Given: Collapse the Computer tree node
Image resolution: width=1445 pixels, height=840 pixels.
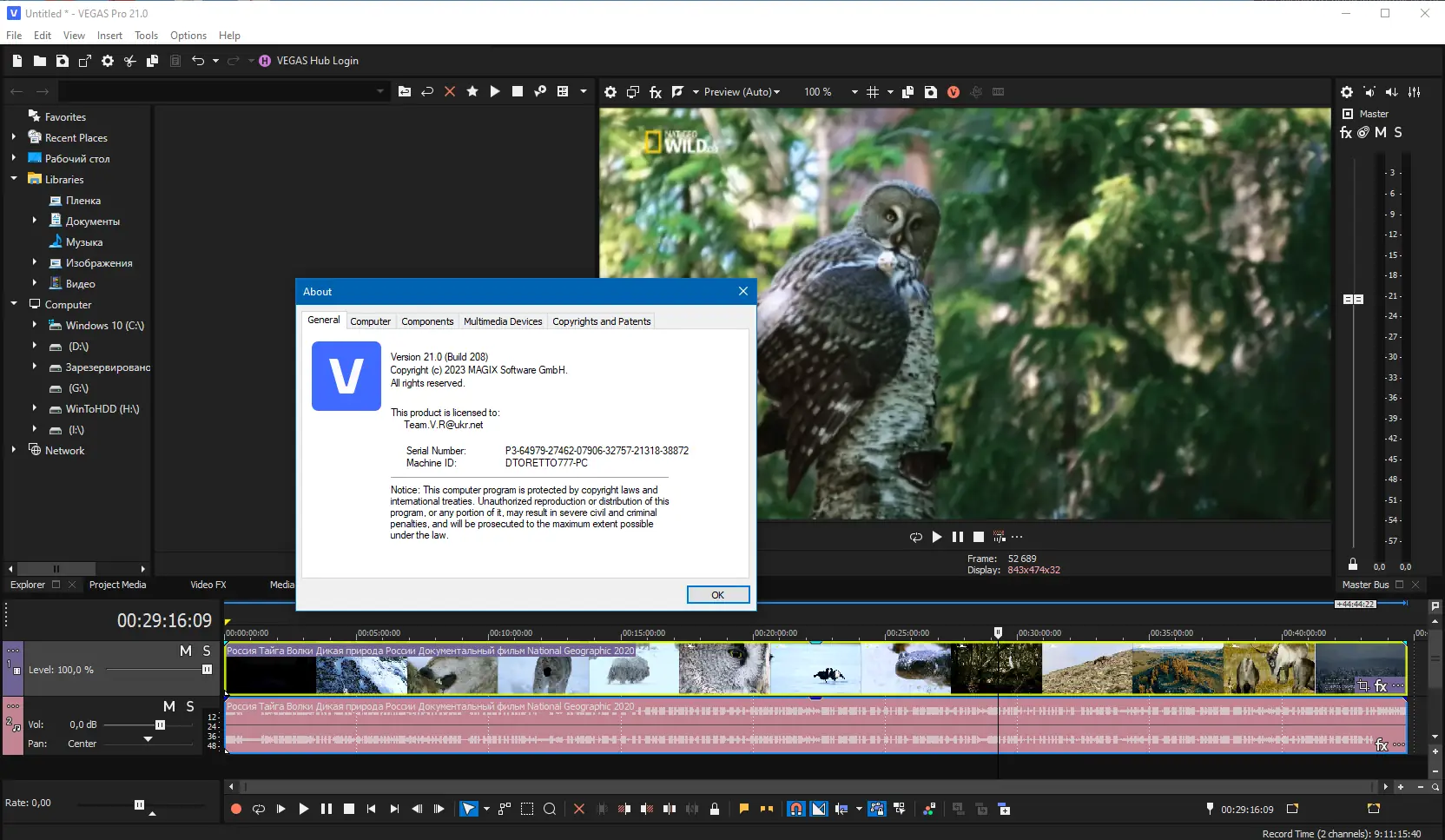Looking at the screenshot, I should [x=14, y=304].
